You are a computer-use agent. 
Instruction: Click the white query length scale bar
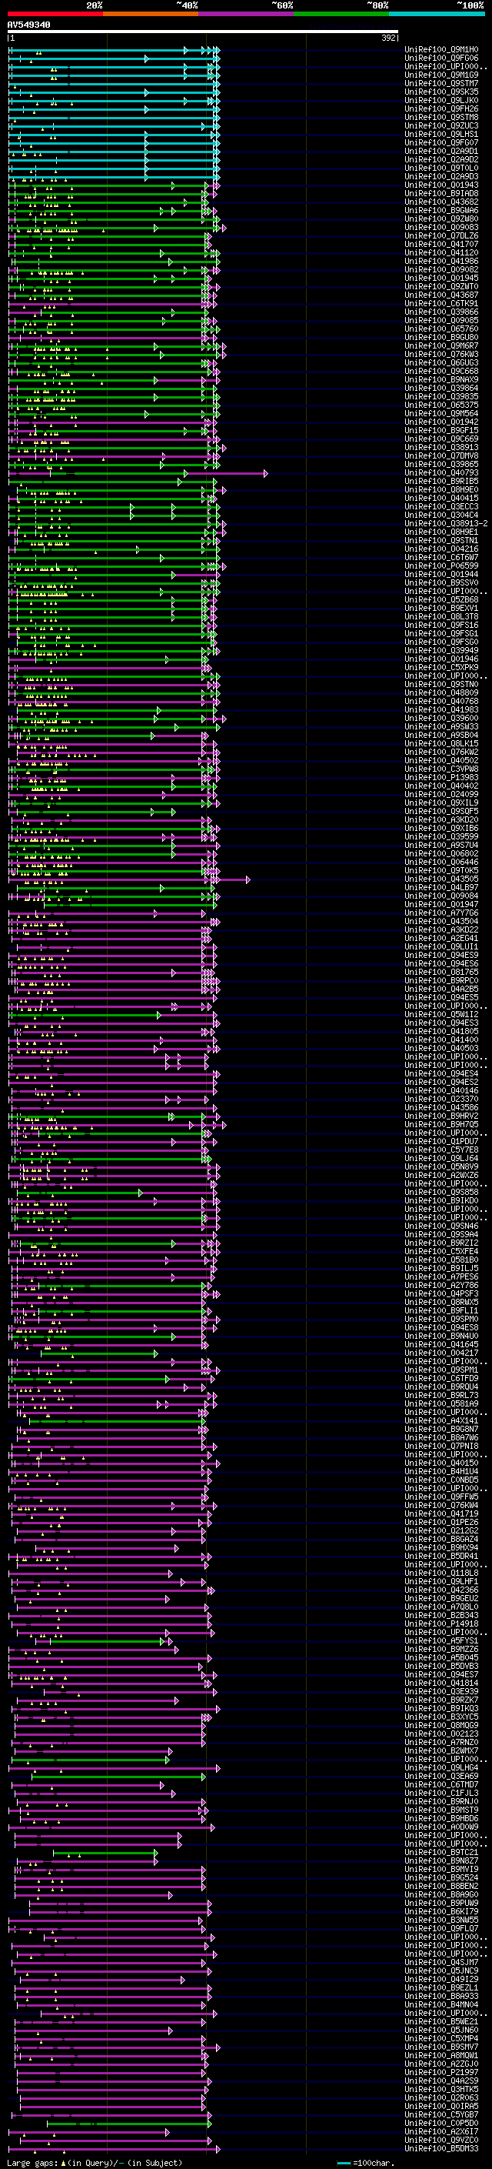pyautogui.click(x=203, y=32)
